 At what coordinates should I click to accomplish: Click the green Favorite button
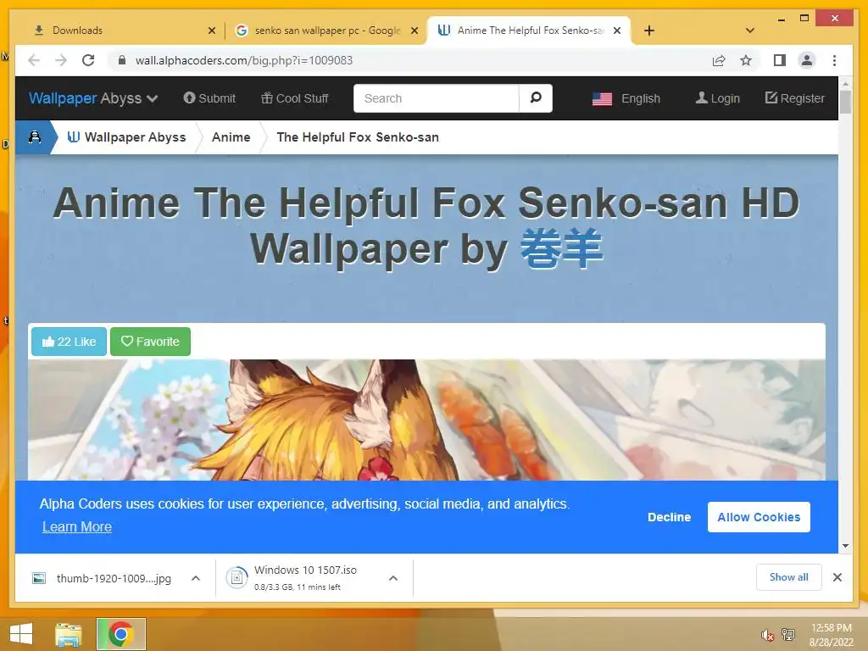150,342
